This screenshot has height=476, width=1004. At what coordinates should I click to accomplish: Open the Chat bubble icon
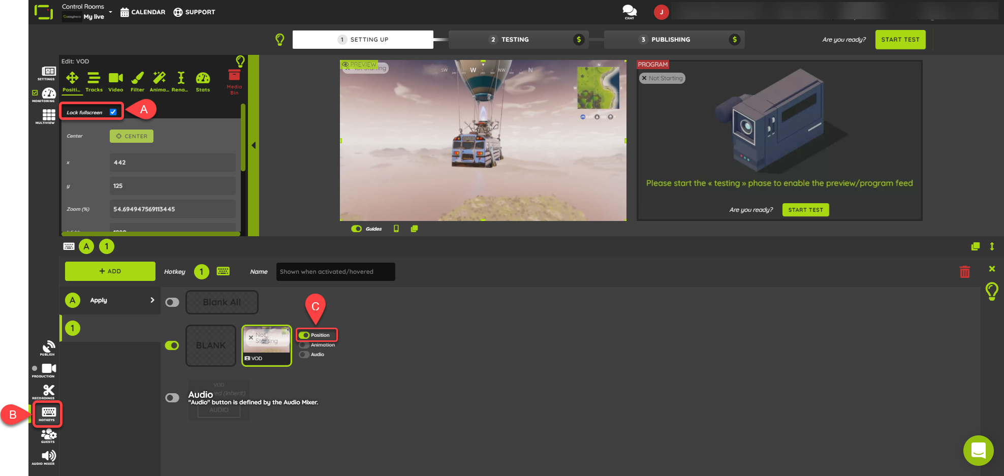click(630, 12)
